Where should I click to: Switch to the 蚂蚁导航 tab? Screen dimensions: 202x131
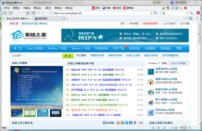pyautogui.click(x=49, y=19)
